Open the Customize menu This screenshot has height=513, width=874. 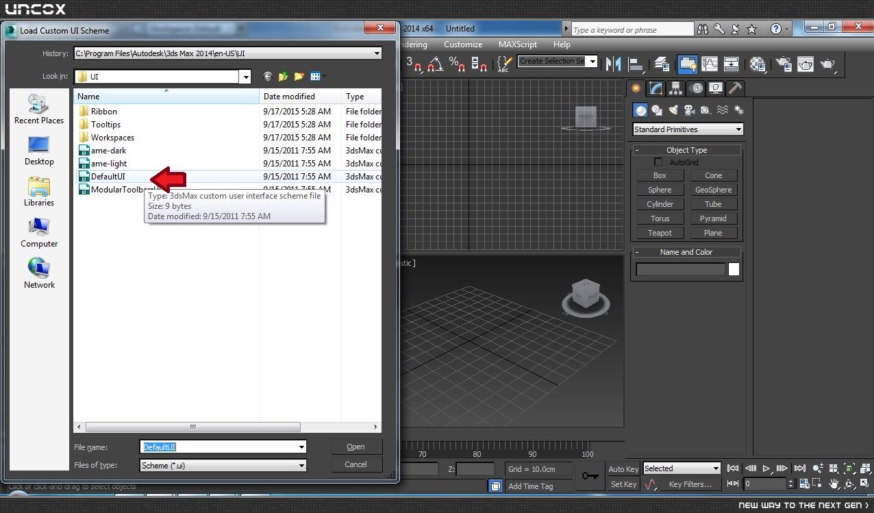point(463,45)
